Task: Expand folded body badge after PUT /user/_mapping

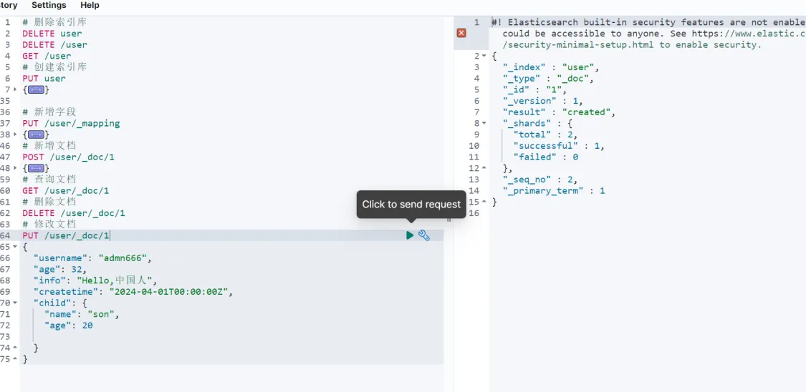Action: [36, 134]
